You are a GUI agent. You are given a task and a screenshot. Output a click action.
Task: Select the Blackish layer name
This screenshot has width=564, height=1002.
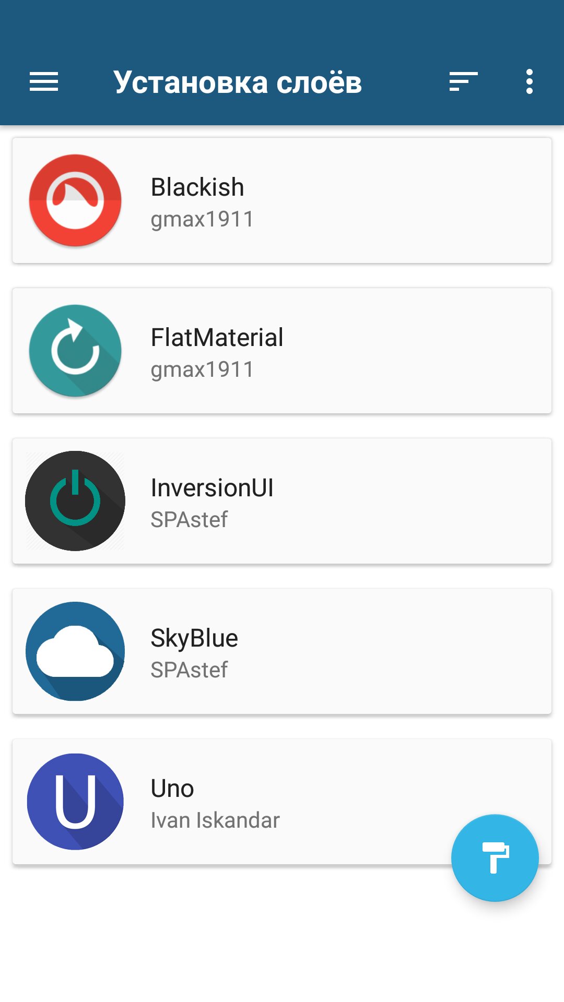tap(197, 187)
